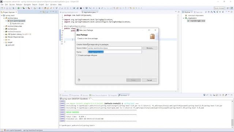The image size is (234, 132).
Task: Click the Open Perspective icon
Action: click(227, 8)
